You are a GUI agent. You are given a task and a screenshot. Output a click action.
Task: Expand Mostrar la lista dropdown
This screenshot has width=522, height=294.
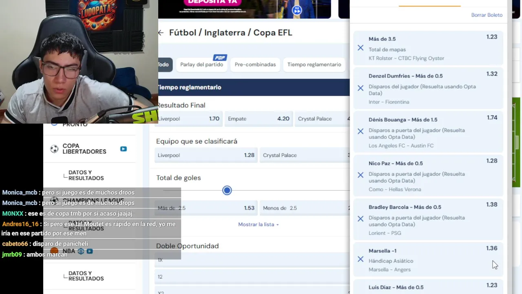pos(259,225)
